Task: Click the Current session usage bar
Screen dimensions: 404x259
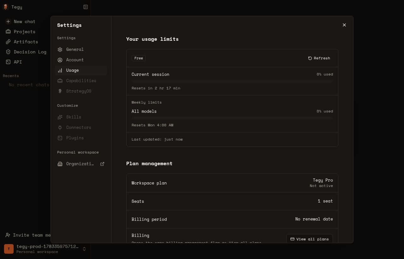Action: (x=232, y=81)
